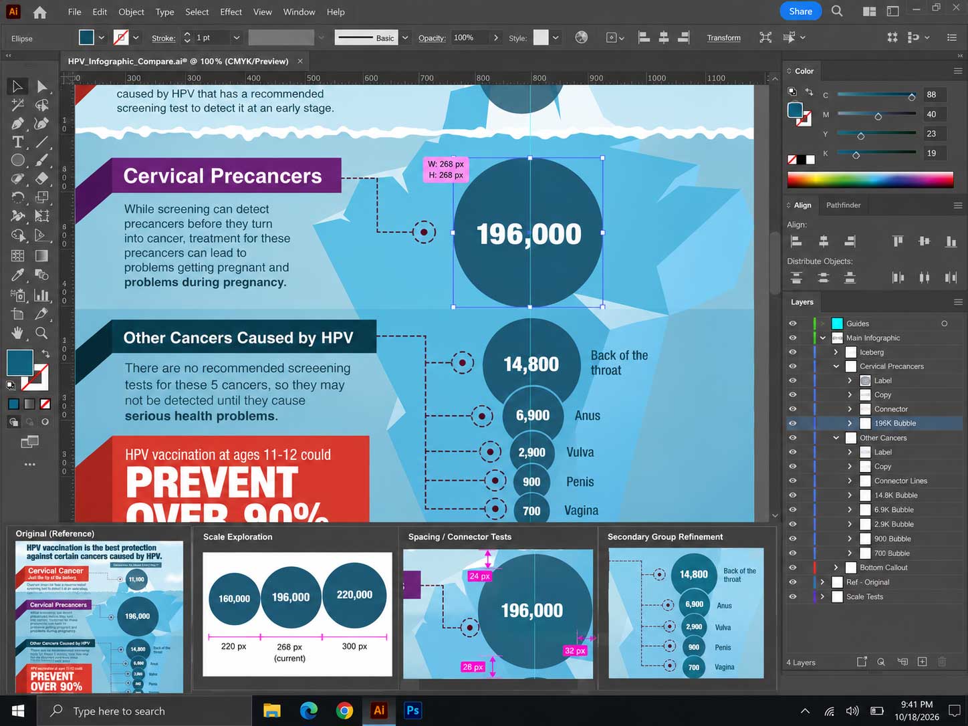Click the Share button
Viewport: 968px width, 726px height.
(x=800, y=11)
